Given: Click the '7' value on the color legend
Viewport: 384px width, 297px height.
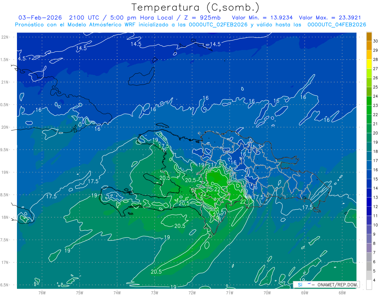Looking at the screenshot, I should point(375,253).
